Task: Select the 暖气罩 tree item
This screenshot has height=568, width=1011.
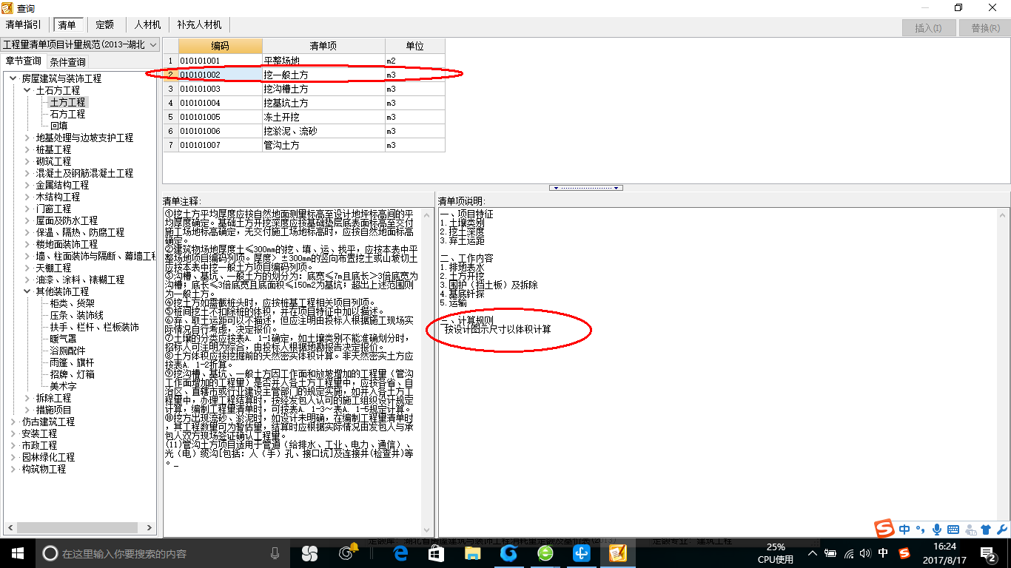Action: point(63,339)
